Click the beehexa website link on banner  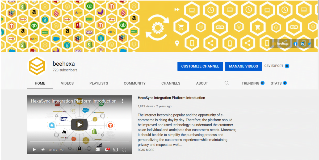pos(280,44)
